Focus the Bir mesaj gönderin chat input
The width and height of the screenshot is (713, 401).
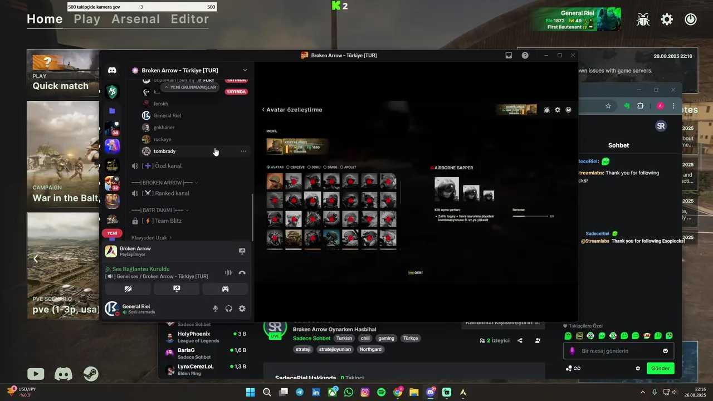pyautogui.click(x=618, y=351)
